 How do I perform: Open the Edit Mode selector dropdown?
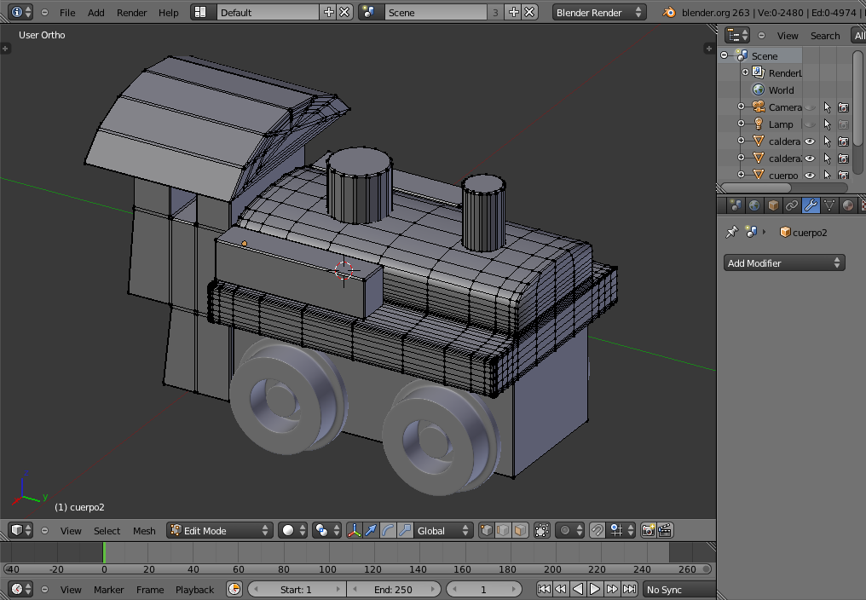[x=220, y=530]
